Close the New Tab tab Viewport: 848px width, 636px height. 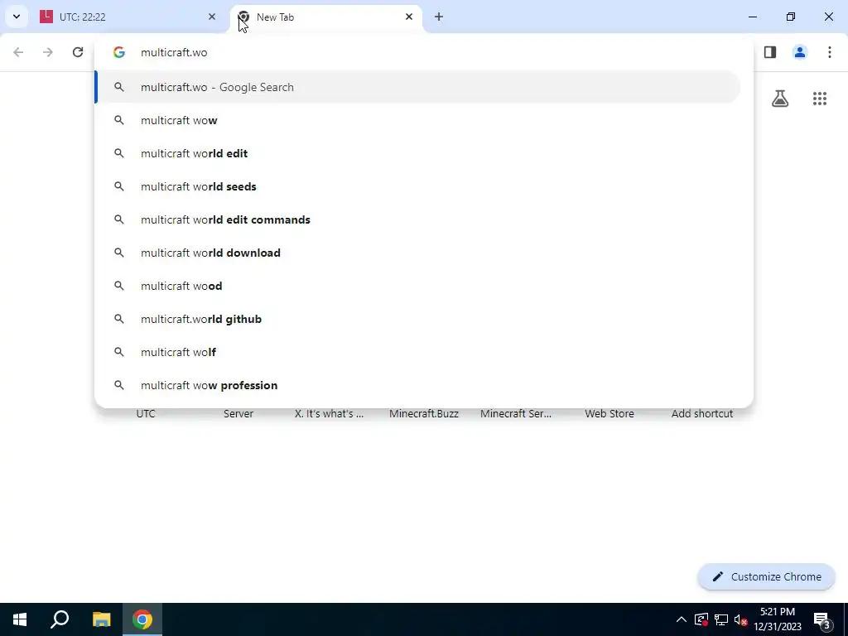click(409, 17)
